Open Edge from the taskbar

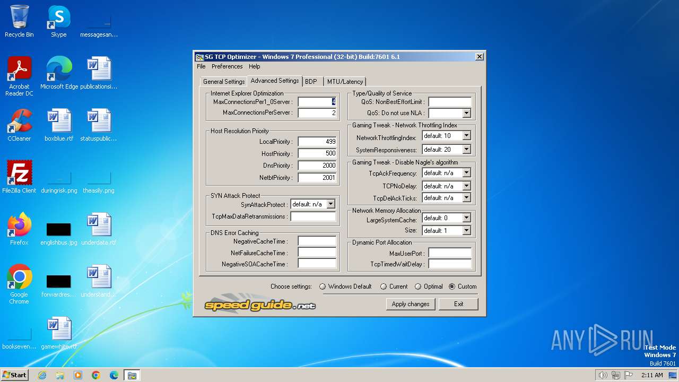114,375
